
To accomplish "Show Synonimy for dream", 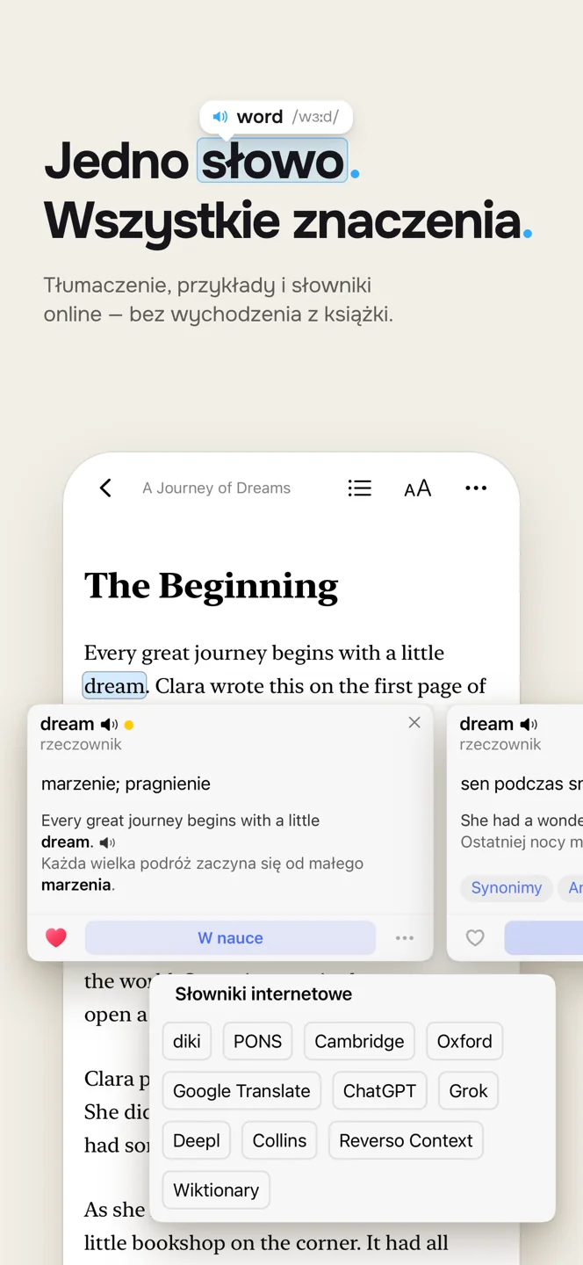I will point(507,888).
